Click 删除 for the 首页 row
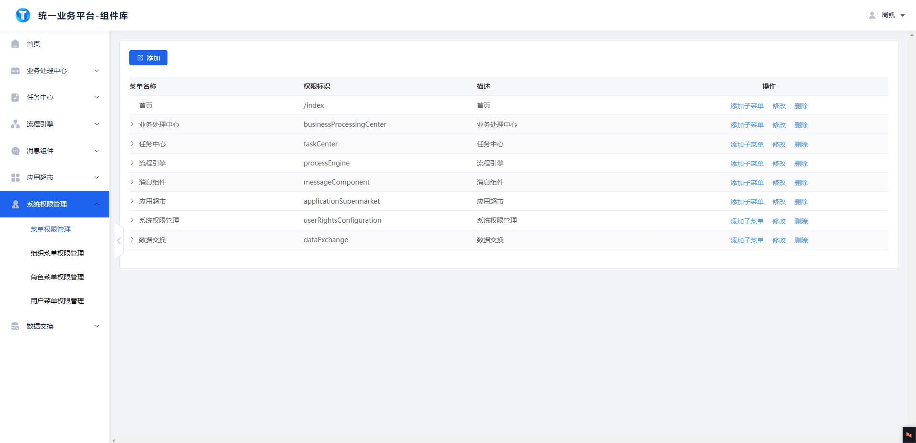The width and height of the screenshot is (916, 443). (x=801, y=106)
